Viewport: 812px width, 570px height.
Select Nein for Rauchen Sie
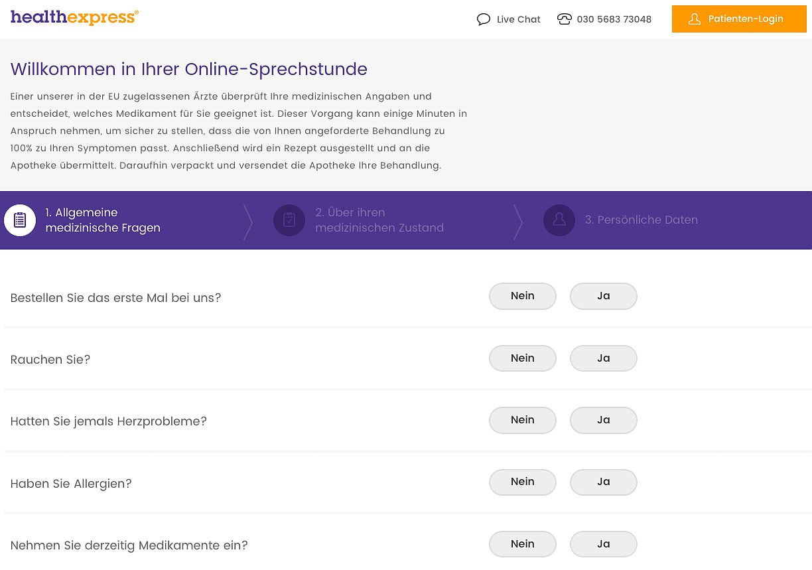click(x=522, y=358)
